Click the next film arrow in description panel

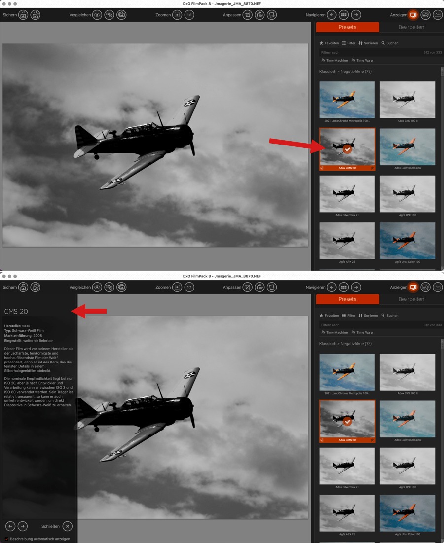pos(22,526)
